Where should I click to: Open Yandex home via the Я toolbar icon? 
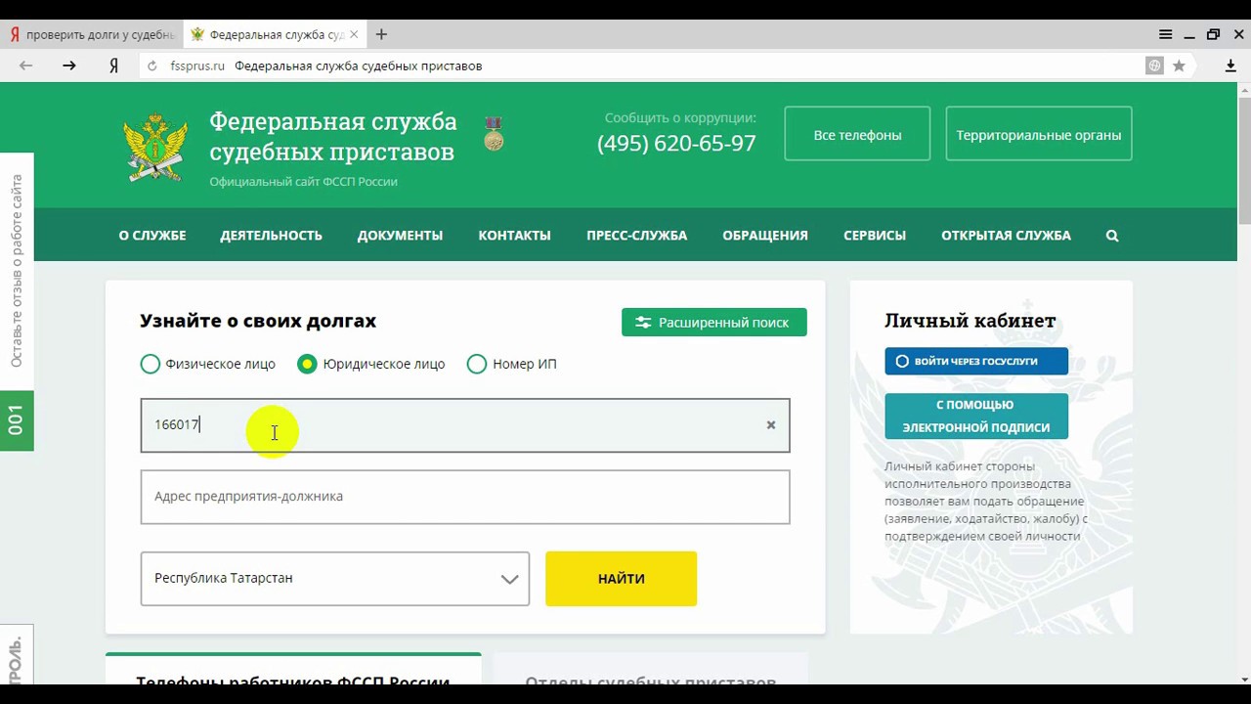click(114, 66)
